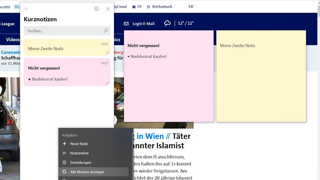Click the magnifier icon in the search box
Image resolution: width=320 pixels, height=180 pixels.
[x=106, y=31]
